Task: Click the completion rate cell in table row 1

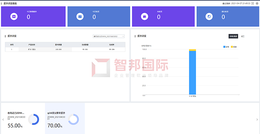Action: [112, 49]
